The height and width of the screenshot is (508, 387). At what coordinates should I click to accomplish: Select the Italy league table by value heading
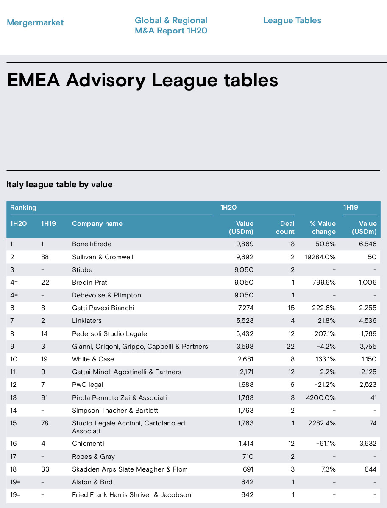tap(59, 184)
